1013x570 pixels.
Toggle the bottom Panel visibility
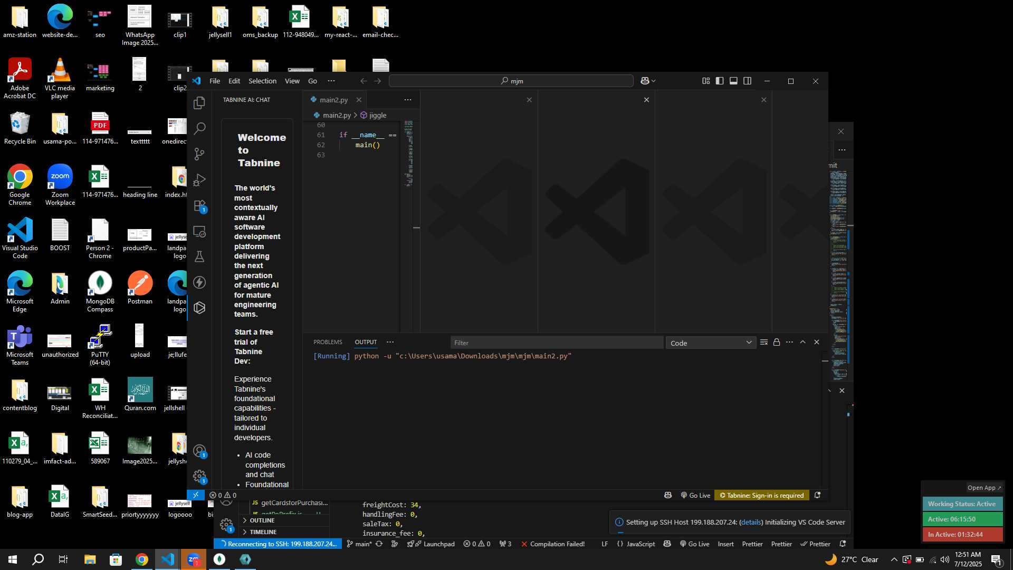(x=733, y=81)
